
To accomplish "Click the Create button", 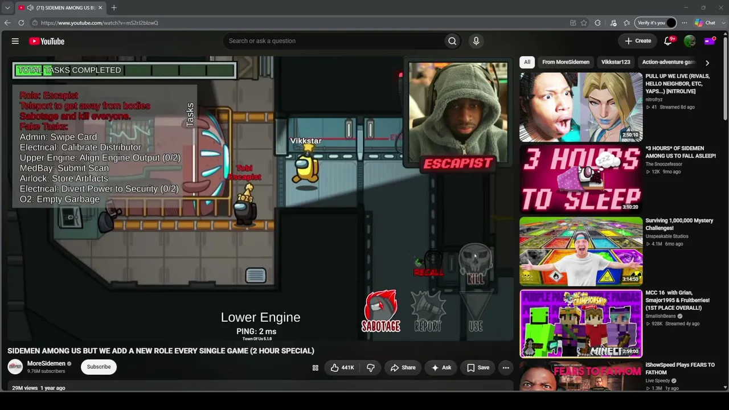I will click(638, 41).
